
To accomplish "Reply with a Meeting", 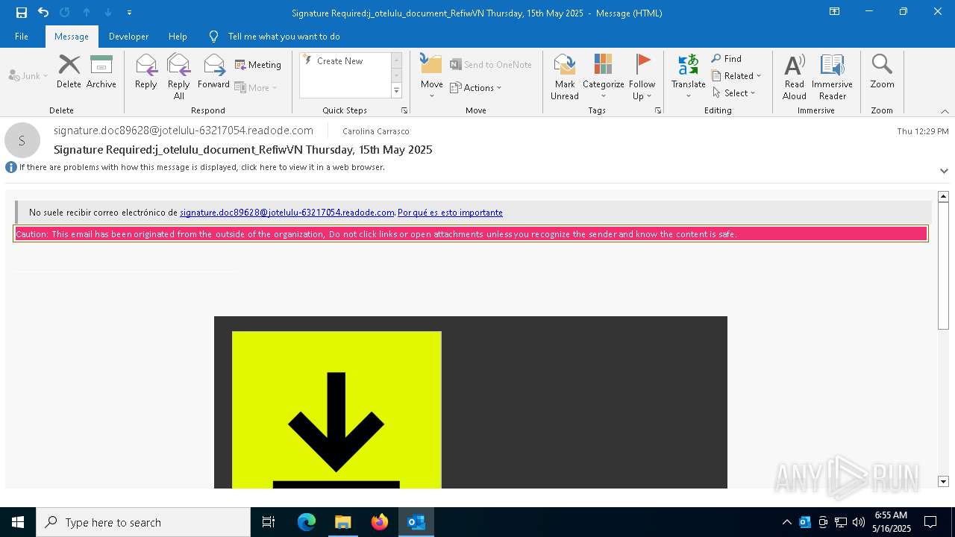I will [x=258, y=65].
